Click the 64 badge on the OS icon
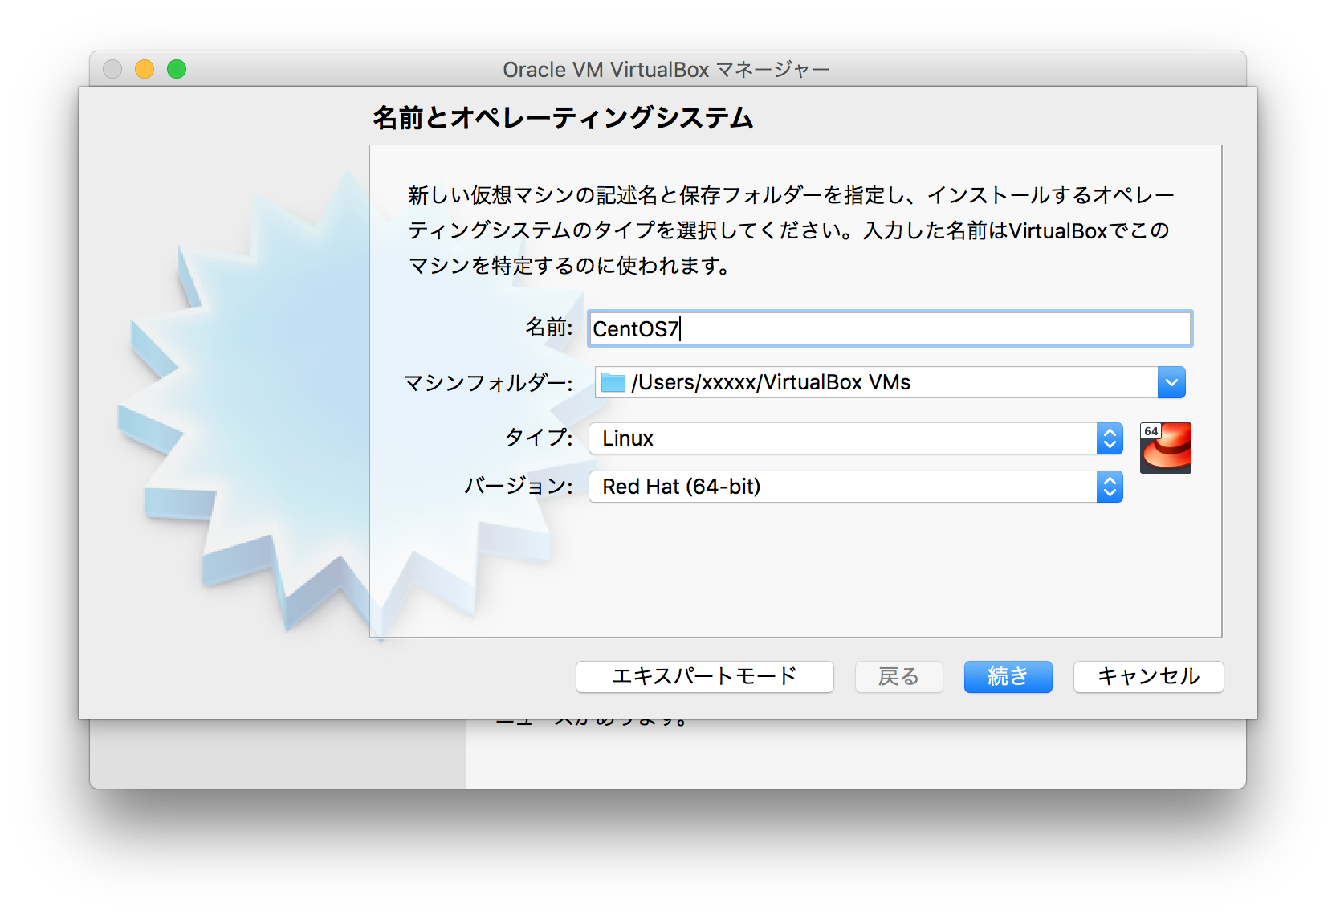This screenshot has width=1336, height=917. point(1151,430)
